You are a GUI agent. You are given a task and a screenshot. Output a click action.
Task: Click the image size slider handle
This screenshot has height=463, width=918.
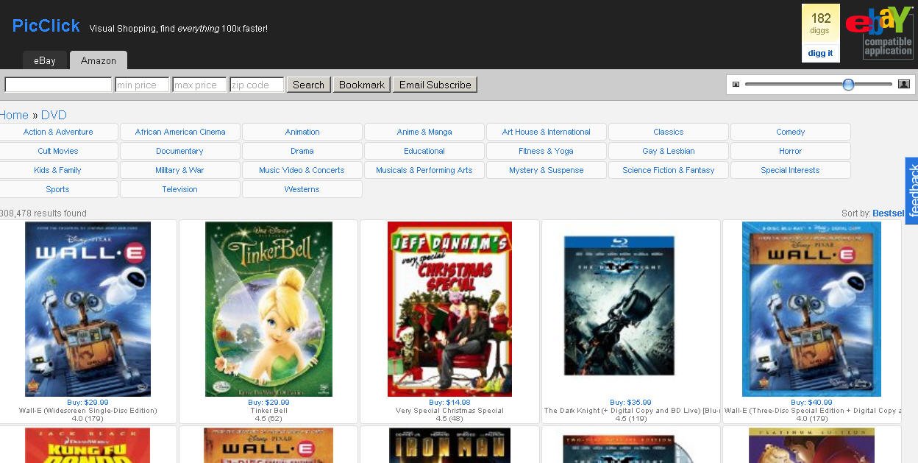(x=848, y=85)
